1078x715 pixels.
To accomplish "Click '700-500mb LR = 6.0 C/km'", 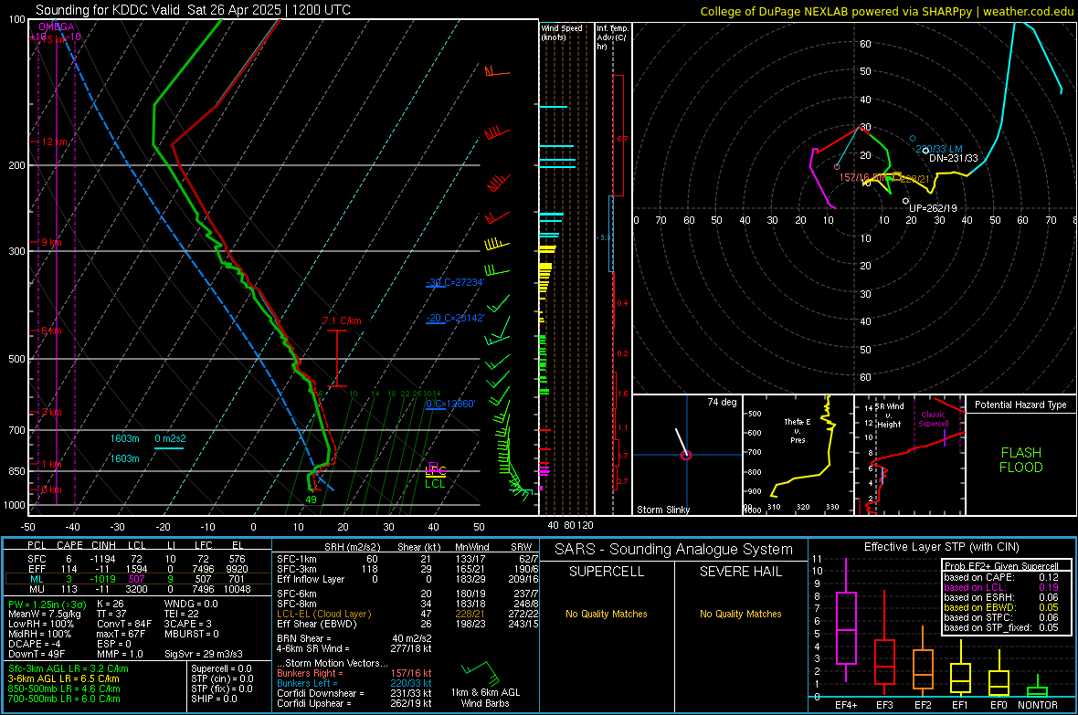I will [64, 699].
